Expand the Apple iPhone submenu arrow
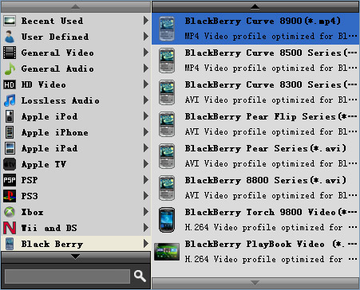 pyautogui.click(x=145, y=132)
